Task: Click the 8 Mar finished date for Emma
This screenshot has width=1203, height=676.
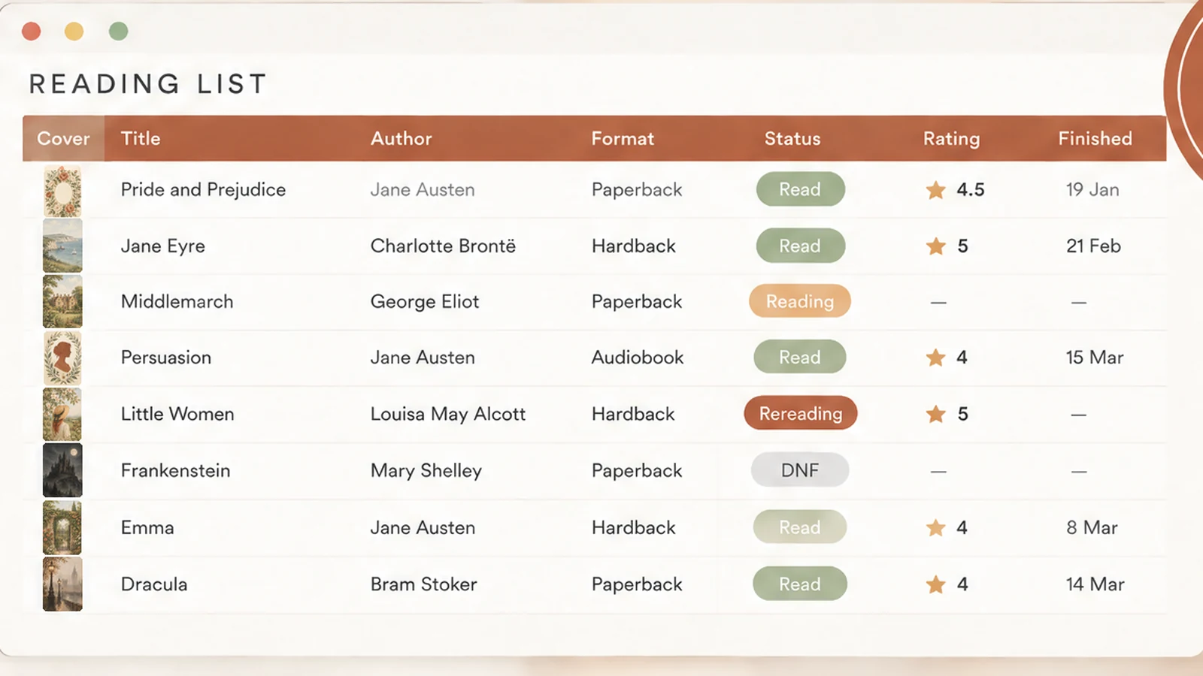Action: (x=1092, y=528)
